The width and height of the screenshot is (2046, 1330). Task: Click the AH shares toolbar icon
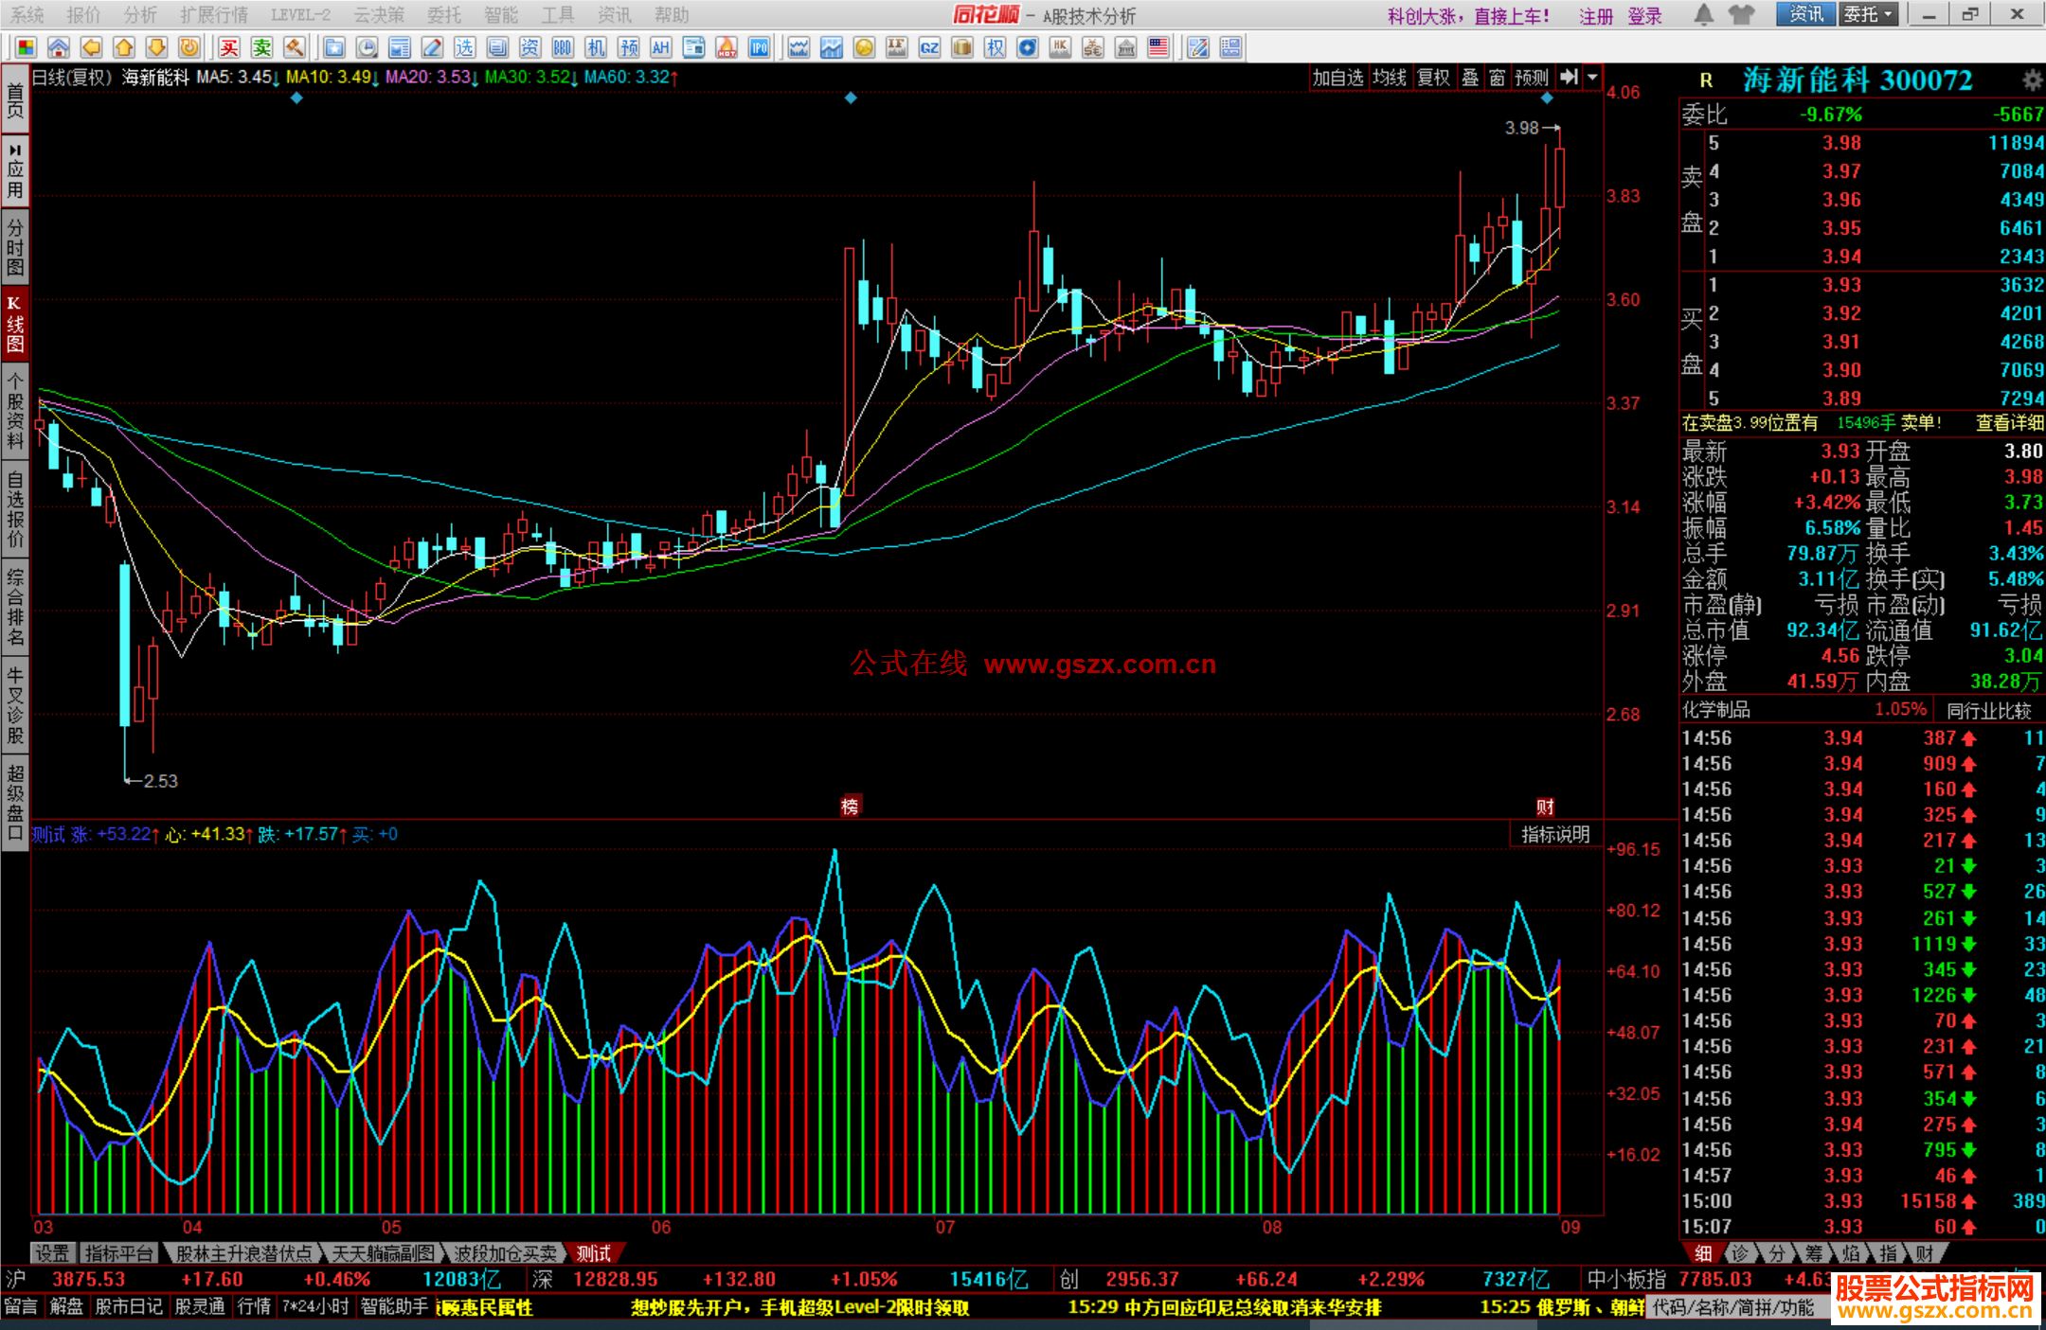click(x=660, y=48)
